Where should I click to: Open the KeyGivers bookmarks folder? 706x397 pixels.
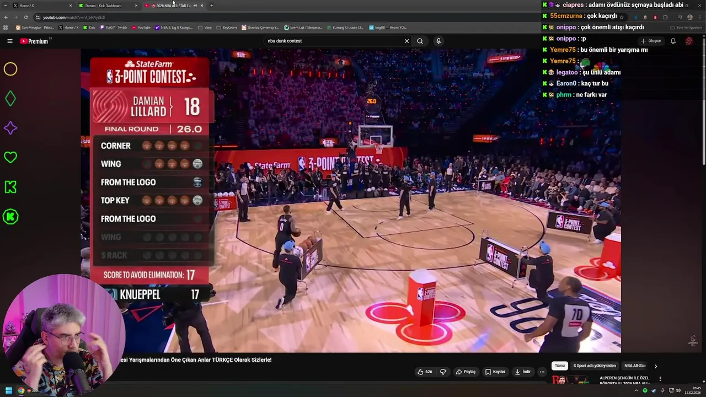227,27
